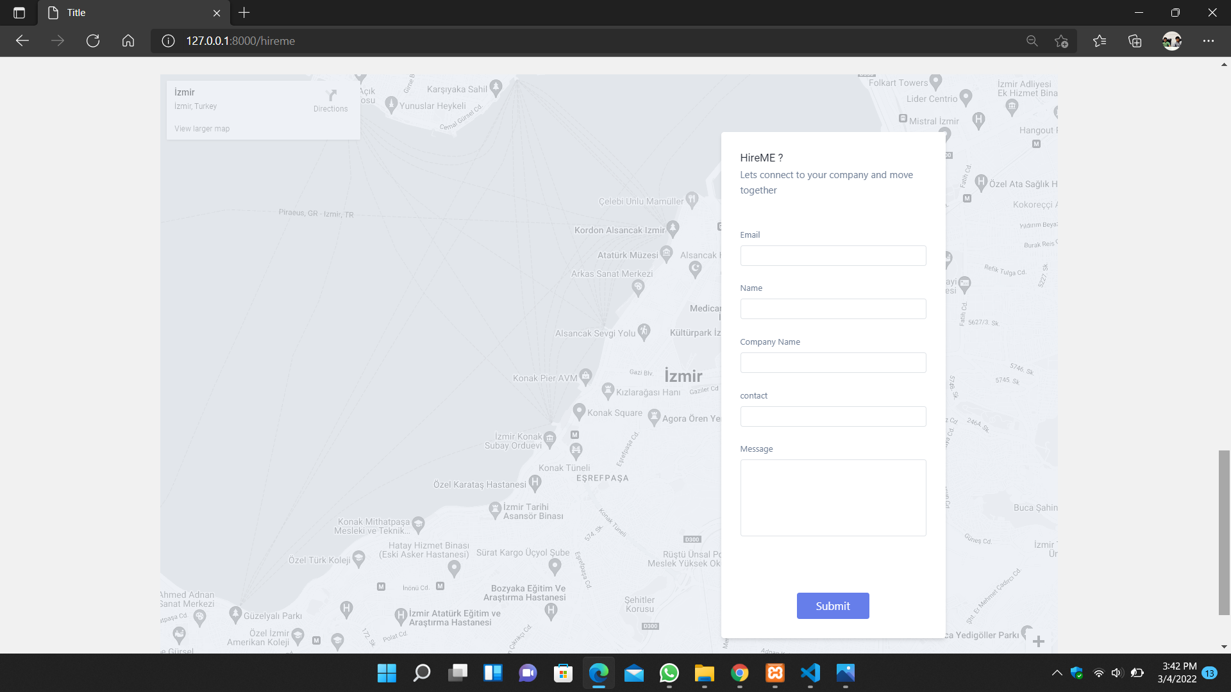
Task: Focus the Name input field
Action: click(x=833, y=309)
